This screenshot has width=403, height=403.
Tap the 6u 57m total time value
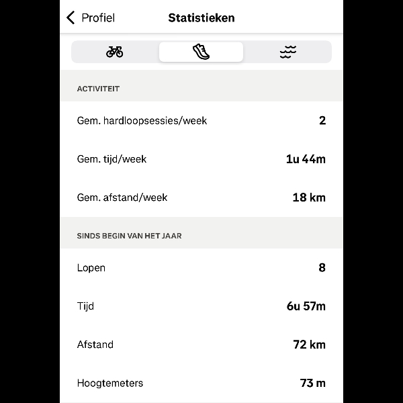(x=306, y=306)
